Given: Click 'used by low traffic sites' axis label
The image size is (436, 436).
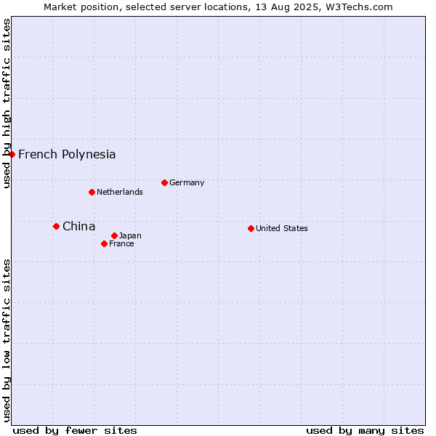Looking at the screenshot, I should click(6, 341).
